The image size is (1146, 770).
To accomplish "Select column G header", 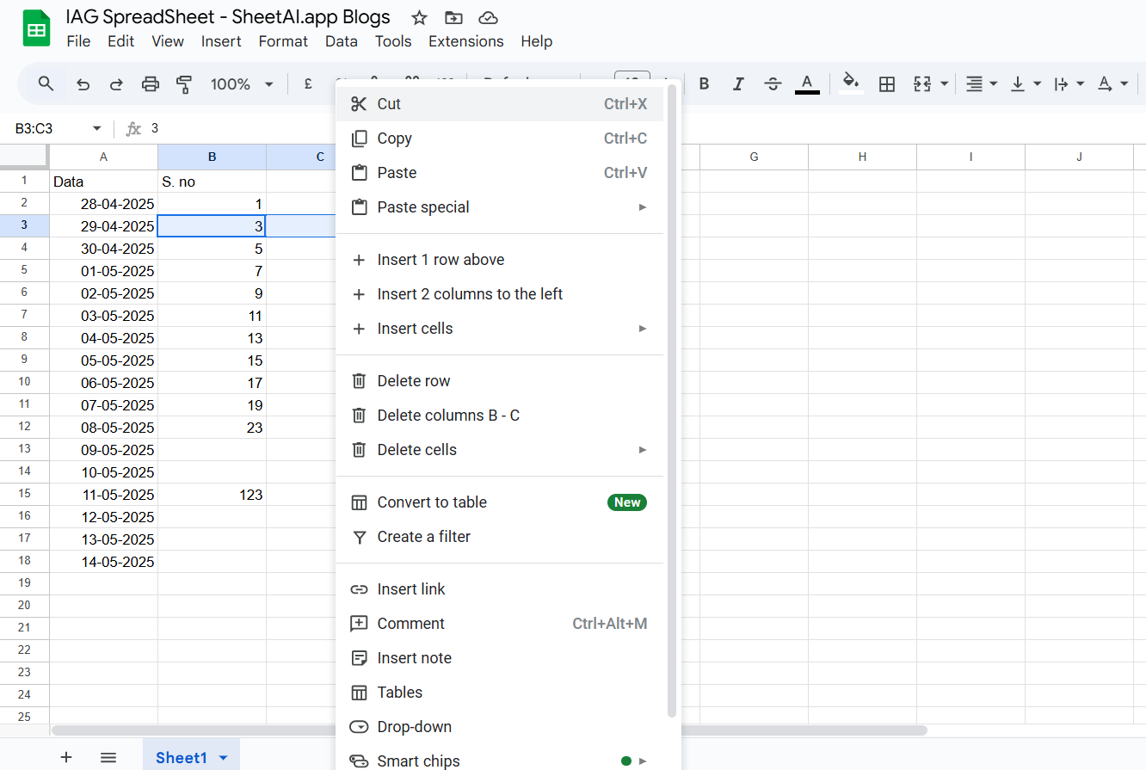I will 754,157.
